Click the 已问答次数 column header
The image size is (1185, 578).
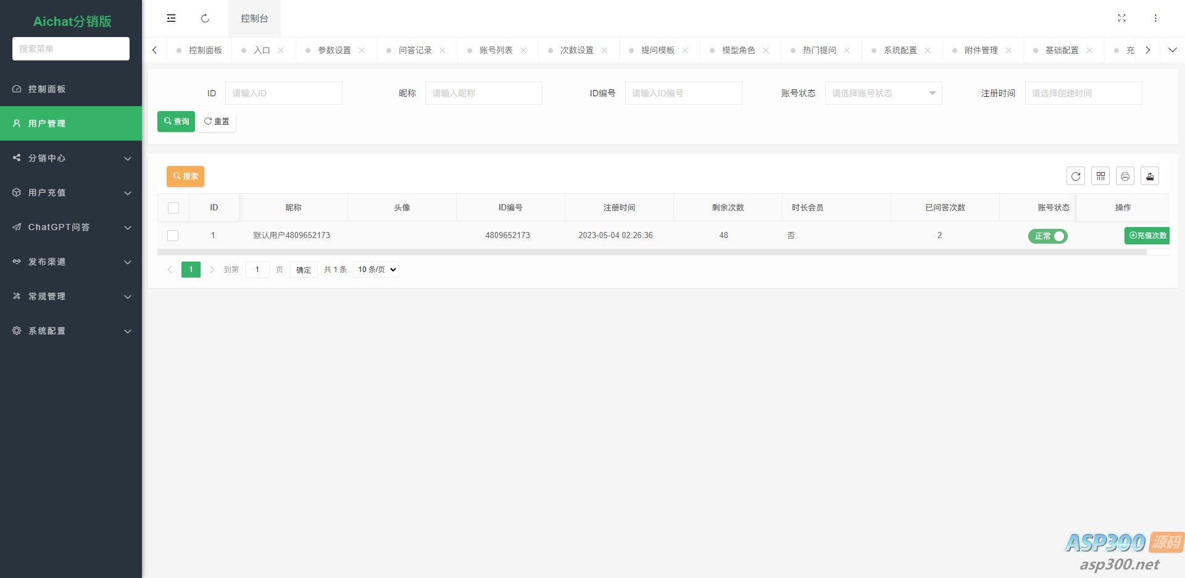click(x=945, y=208)
